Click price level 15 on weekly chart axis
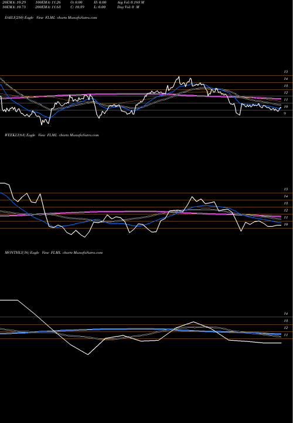The width and height of the screenshot is (293, 423). click(286, 189)
